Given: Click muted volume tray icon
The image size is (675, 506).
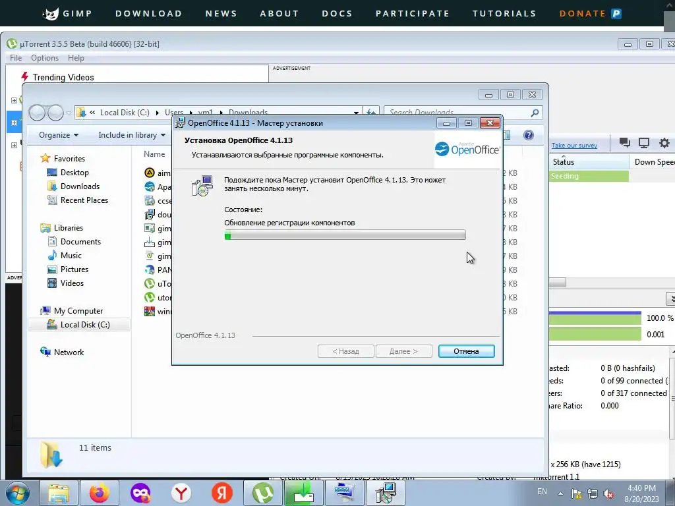Looking at the screenshot, I should pyautogui.click(x=608, y=494).
